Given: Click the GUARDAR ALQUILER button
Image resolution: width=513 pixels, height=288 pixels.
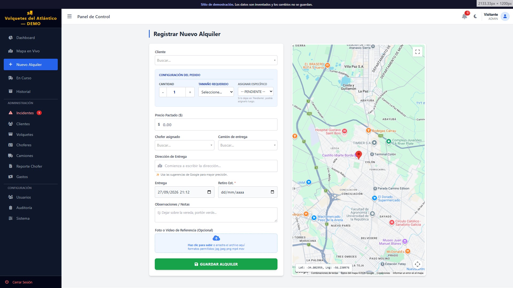Looking at the screenshot, I should (x=216, y=264).
